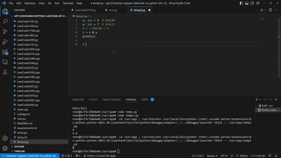Open the Search view
The width and height of the screenshot is (281, 158).
pyautogui.click(x=5, y=22)
